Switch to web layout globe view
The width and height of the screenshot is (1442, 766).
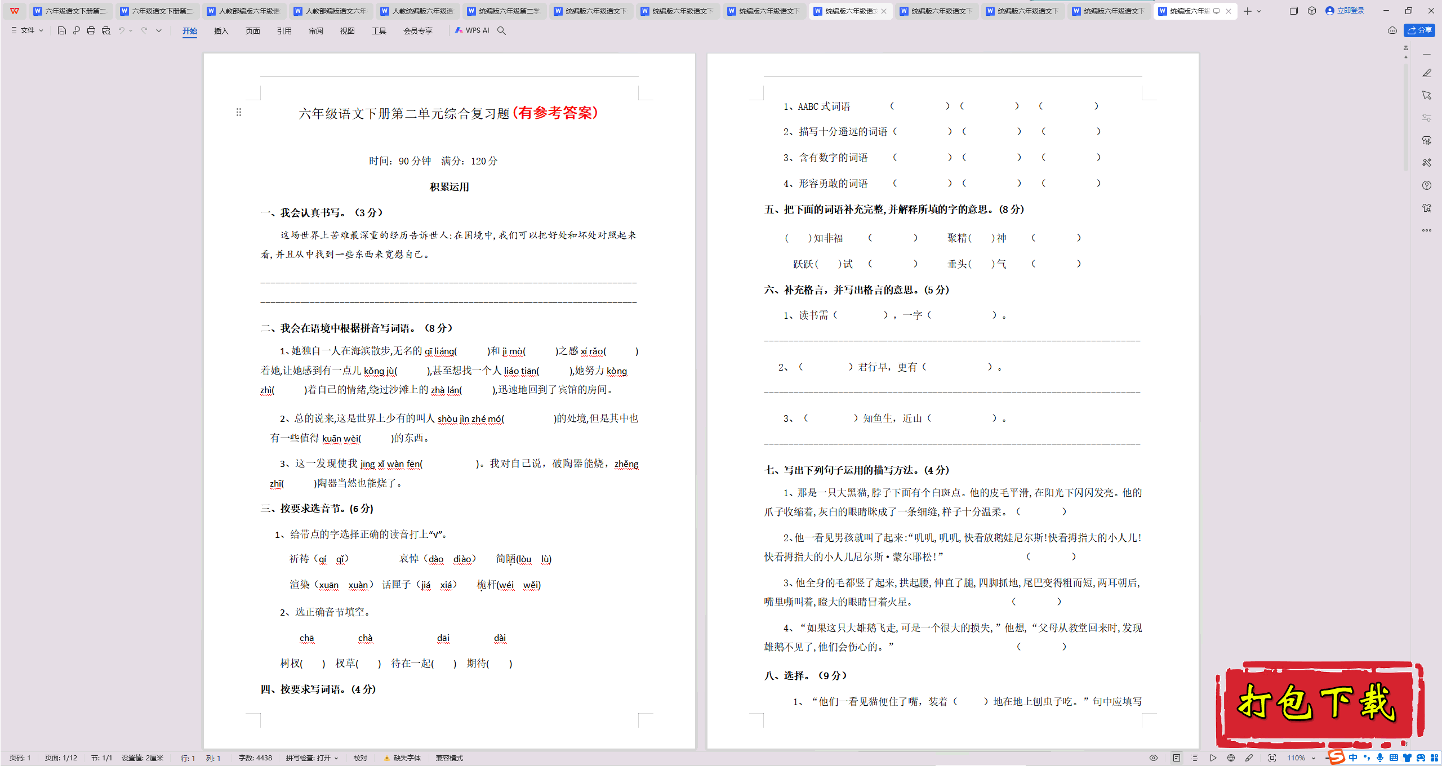coord(1231,758)
